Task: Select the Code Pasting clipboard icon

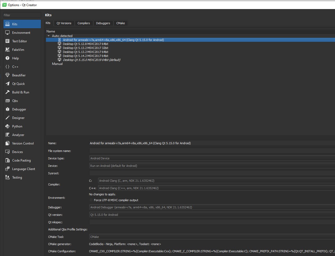Action: point(7,160)
